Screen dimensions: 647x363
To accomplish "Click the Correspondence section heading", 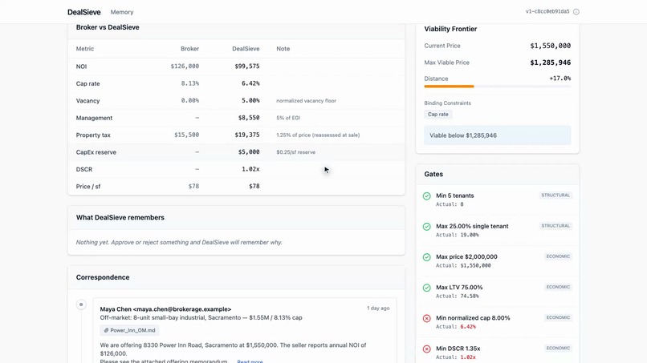I will click(103, 277).
